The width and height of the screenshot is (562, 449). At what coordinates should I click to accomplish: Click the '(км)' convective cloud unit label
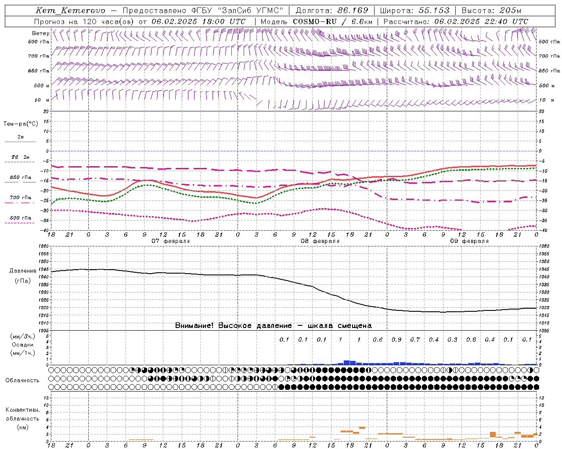point(23,427)
